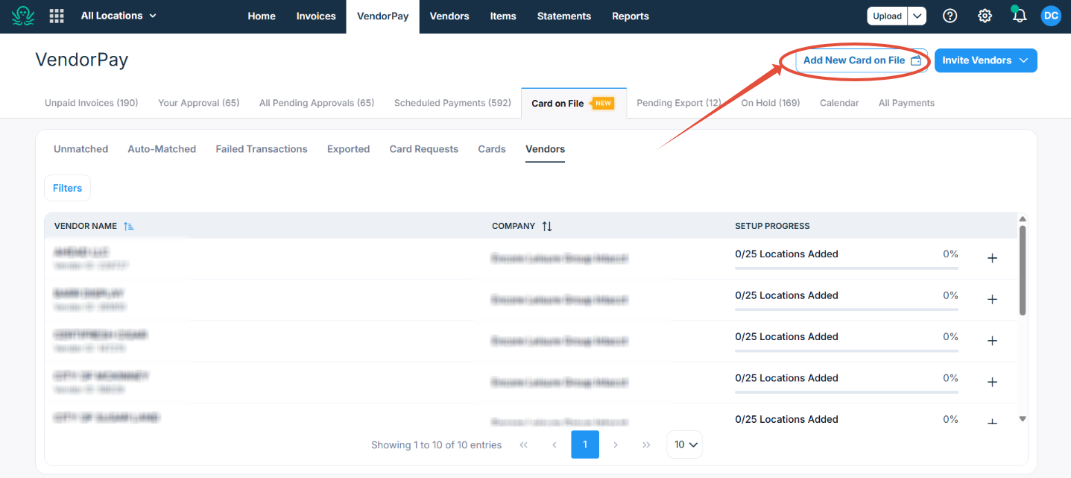Open the Statements menu

[x=564, y=16]
